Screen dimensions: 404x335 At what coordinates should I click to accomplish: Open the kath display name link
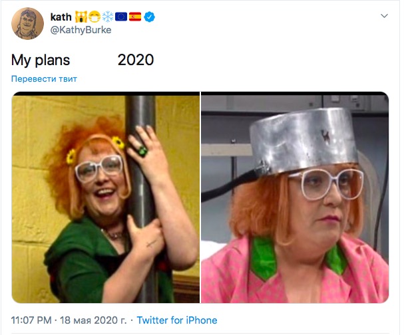pos(60,17)
